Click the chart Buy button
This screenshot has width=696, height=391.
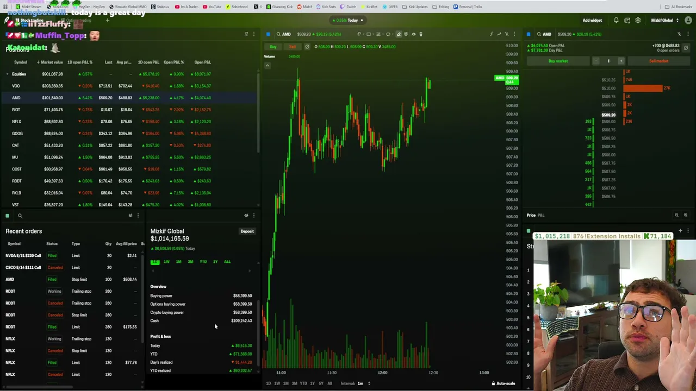pyautogui.click(x=273, y=47)
